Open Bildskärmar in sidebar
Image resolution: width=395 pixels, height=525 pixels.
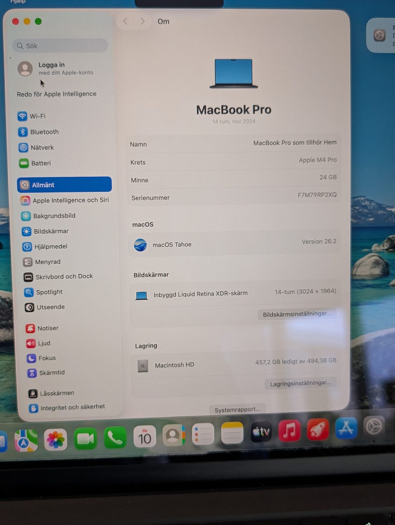(x=45, y=231)
